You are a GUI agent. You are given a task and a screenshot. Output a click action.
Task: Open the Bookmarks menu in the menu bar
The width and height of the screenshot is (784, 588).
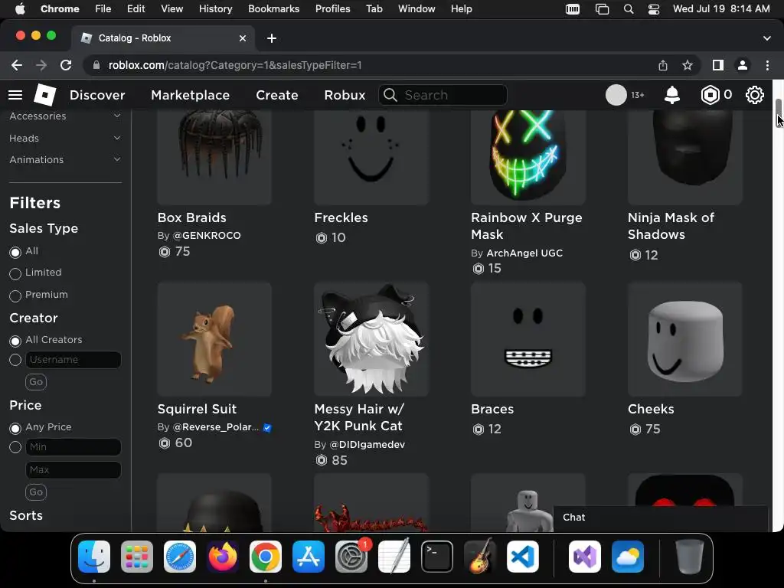pos(273,9)
